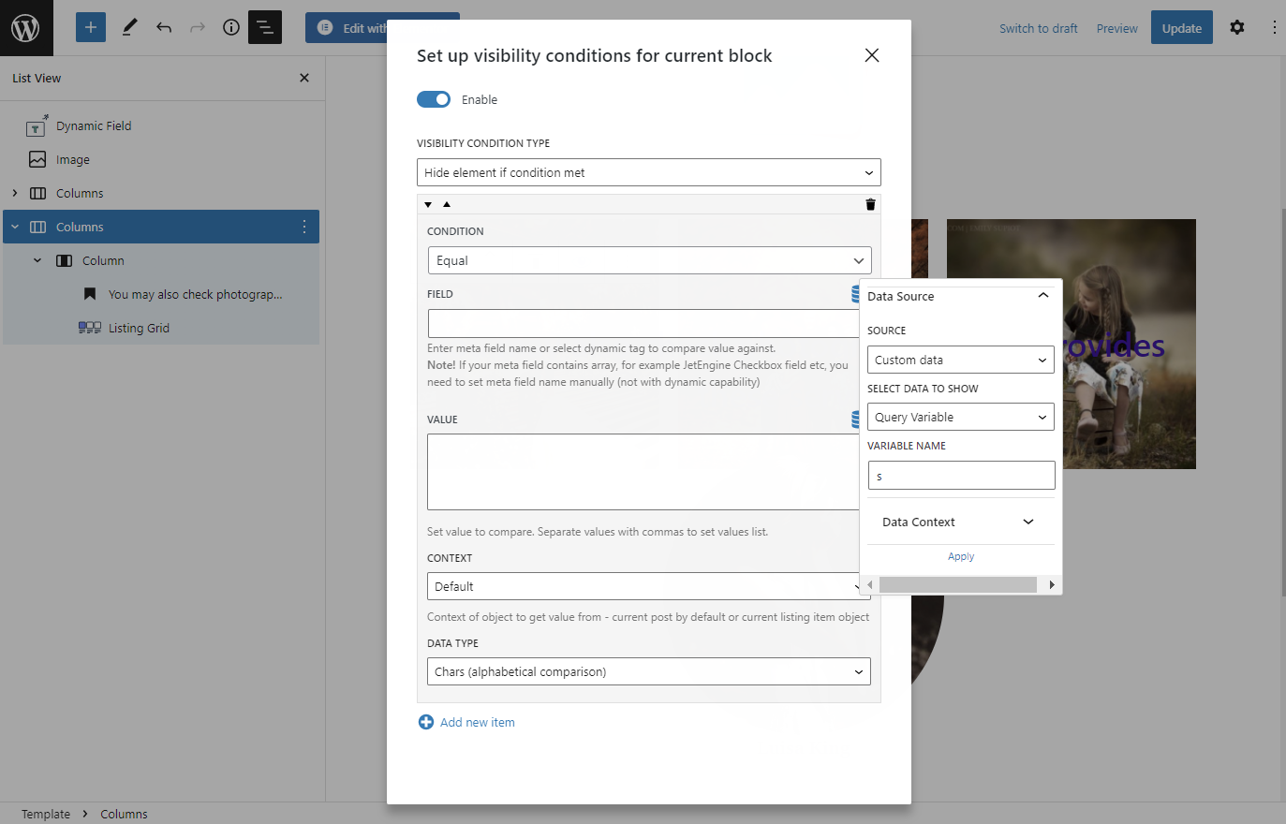Image resolution: width=1286 pixels, height=824 pixels.
Task: Toggle the Enable visibility switch
Action: click(x=434, y=99)
